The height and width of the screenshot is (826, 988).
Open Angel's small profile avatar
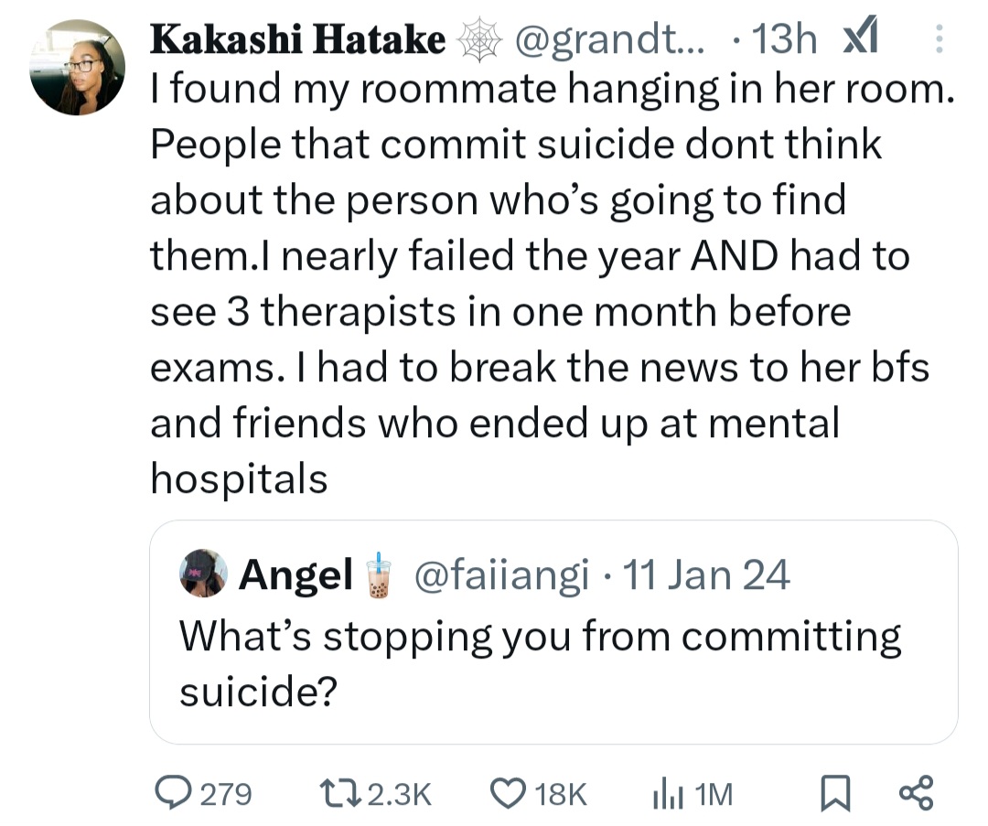pyautogui.click(x=204, y=574)
